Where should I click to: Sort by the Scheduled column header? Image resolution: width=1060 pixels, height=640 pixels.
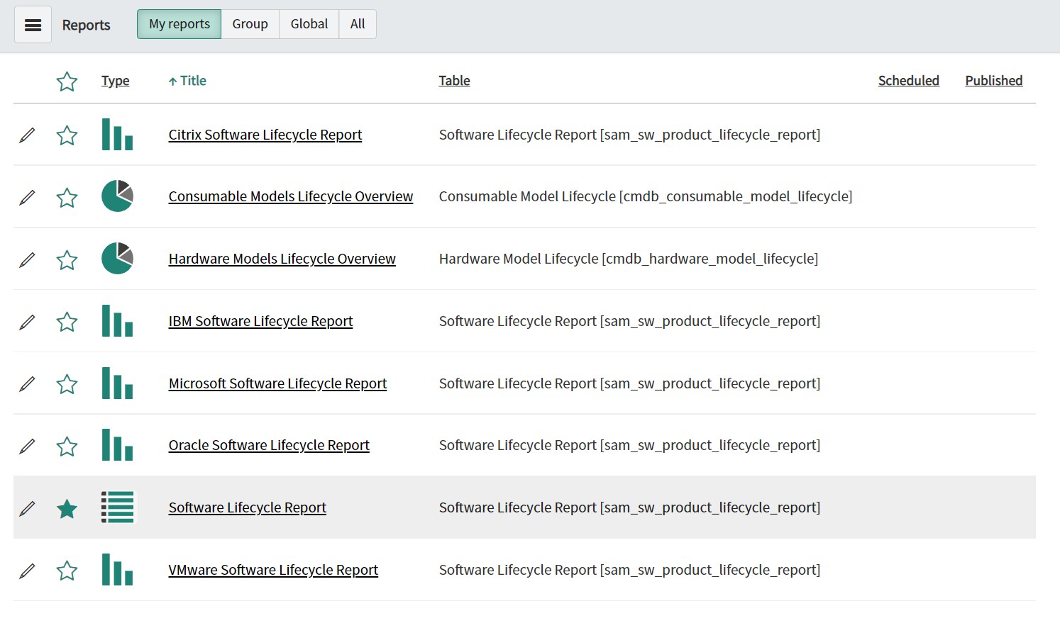pos(908,81)
